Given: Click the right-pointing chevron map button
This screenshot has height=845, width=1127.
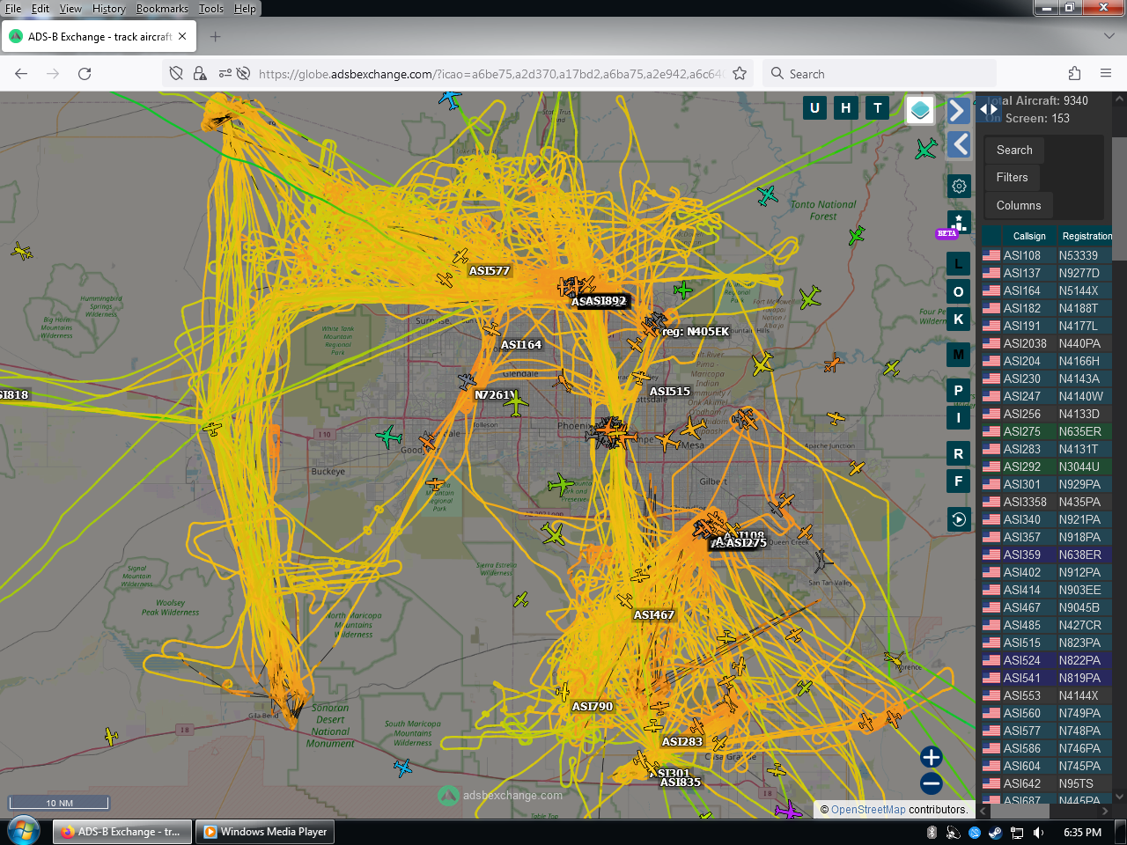Looking at the screenshot, I should pyautogui.click(x=958, y=110).
